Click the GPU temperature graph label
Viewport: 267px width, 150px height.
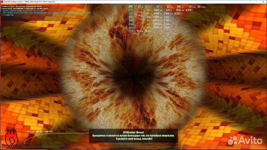40,131
